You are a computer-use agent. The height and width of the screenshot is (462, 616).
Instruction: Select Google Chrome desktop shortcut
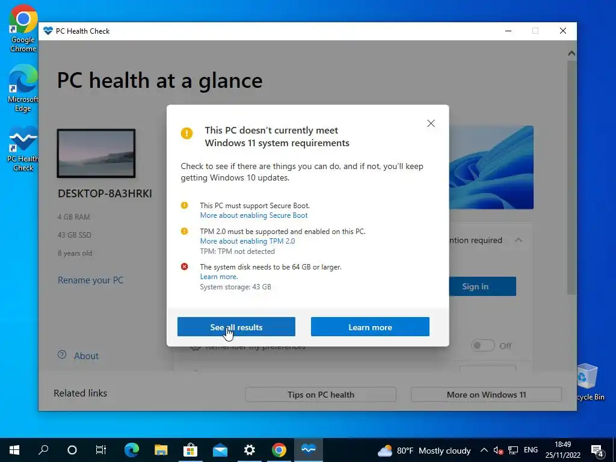tap(23, 28)
